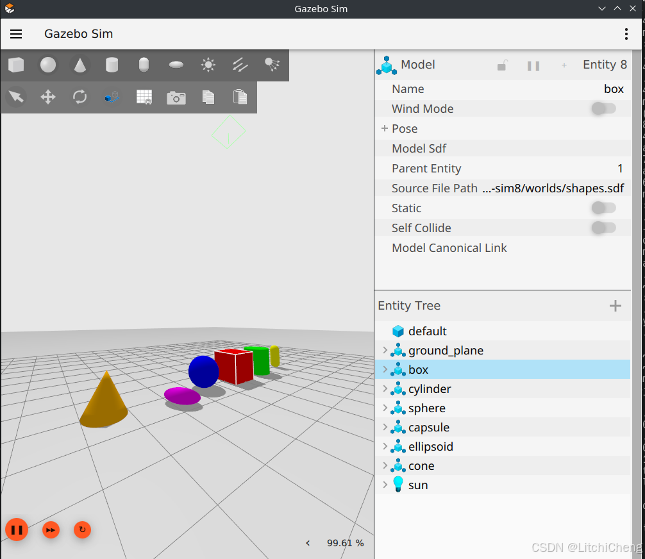Expand the ground_plane tree node

click(385, 350)
